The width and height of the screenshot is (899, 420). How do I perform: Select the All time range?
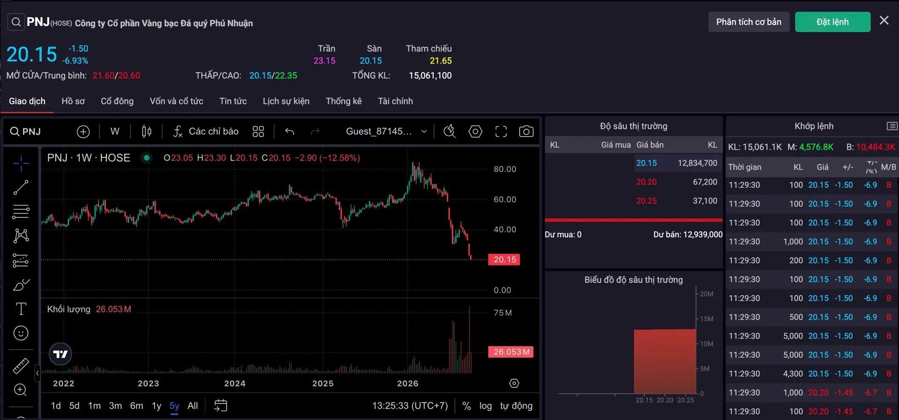coord(193,406)
